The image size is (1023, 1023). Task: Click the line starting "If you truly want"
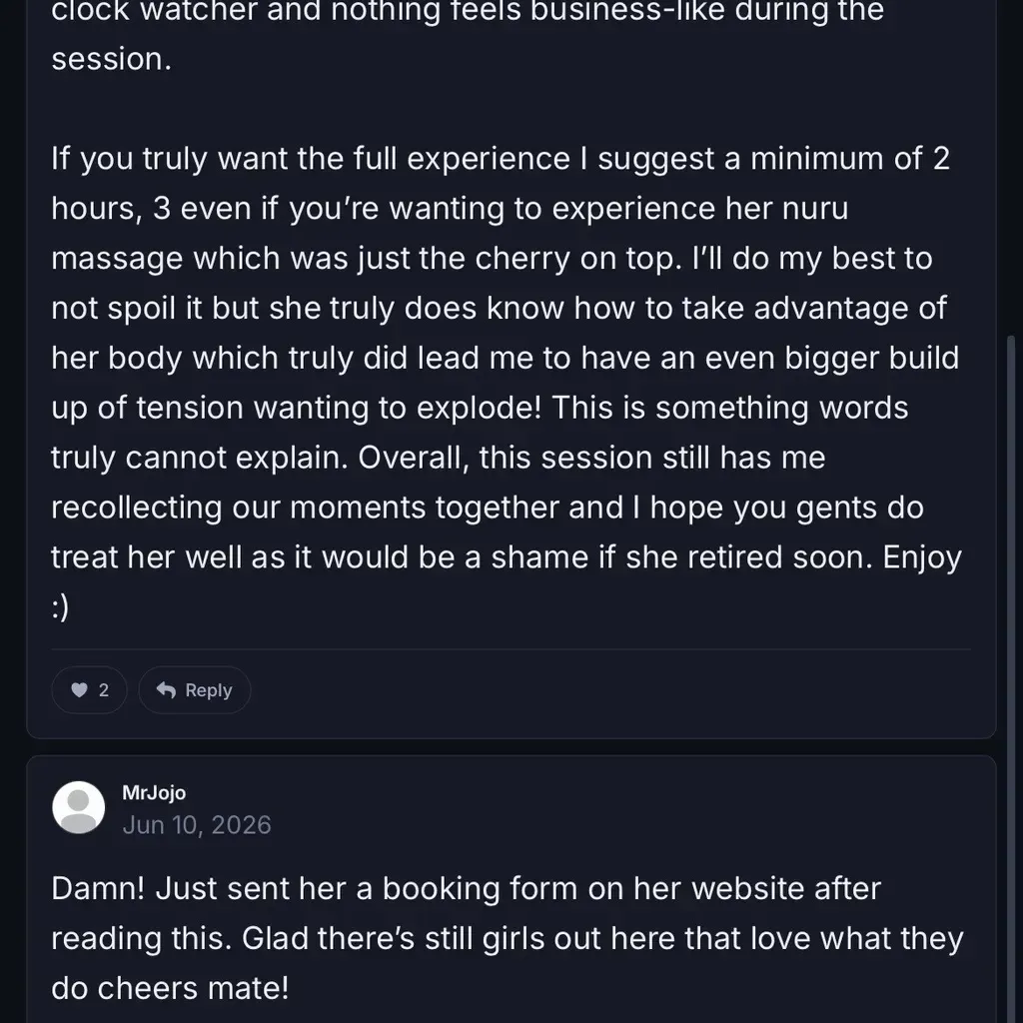501,159
